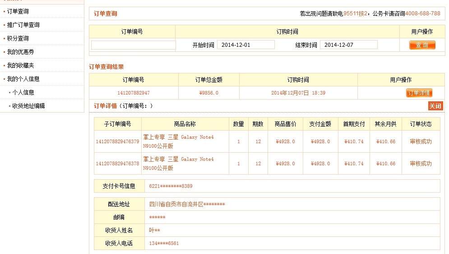
Task: Expand 我的个人信息 menu item
Action: (23, 79)
